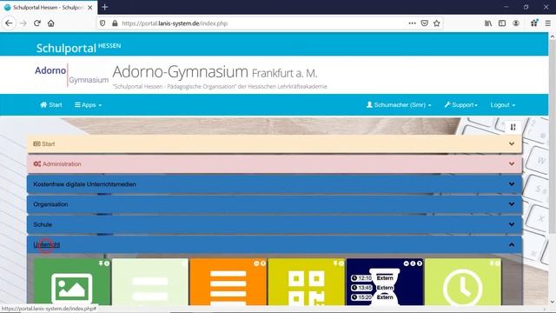Screen dimensions: 556x313
Task: Go to the browser home page
Action: [51, 23]
